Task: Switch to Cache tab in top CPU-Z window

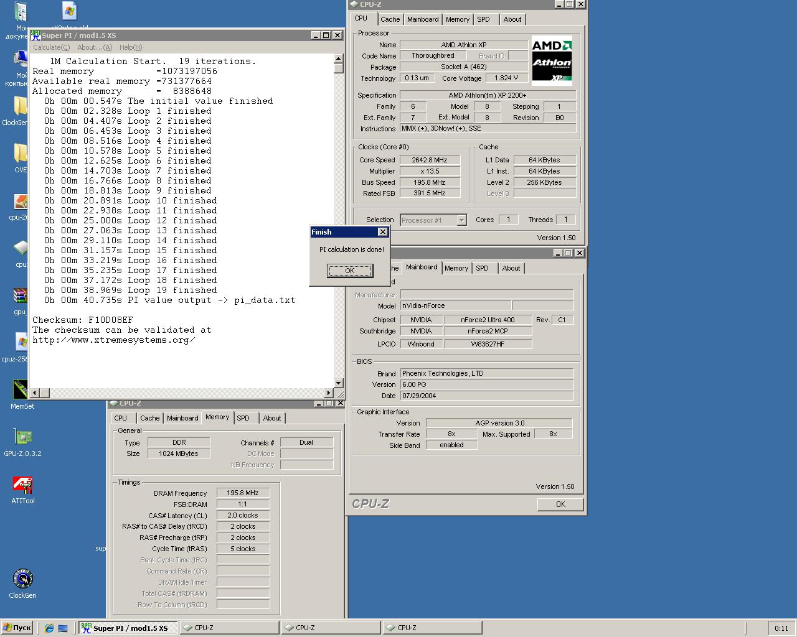Action: coord(390,19)
